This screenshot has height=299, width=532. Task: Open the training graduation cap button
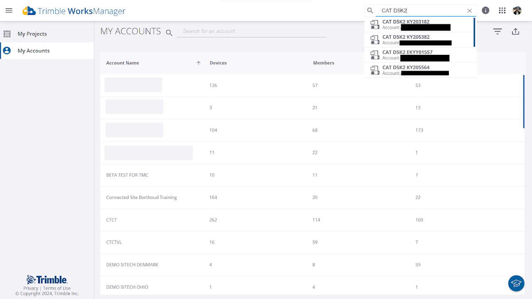coord(516,283)
